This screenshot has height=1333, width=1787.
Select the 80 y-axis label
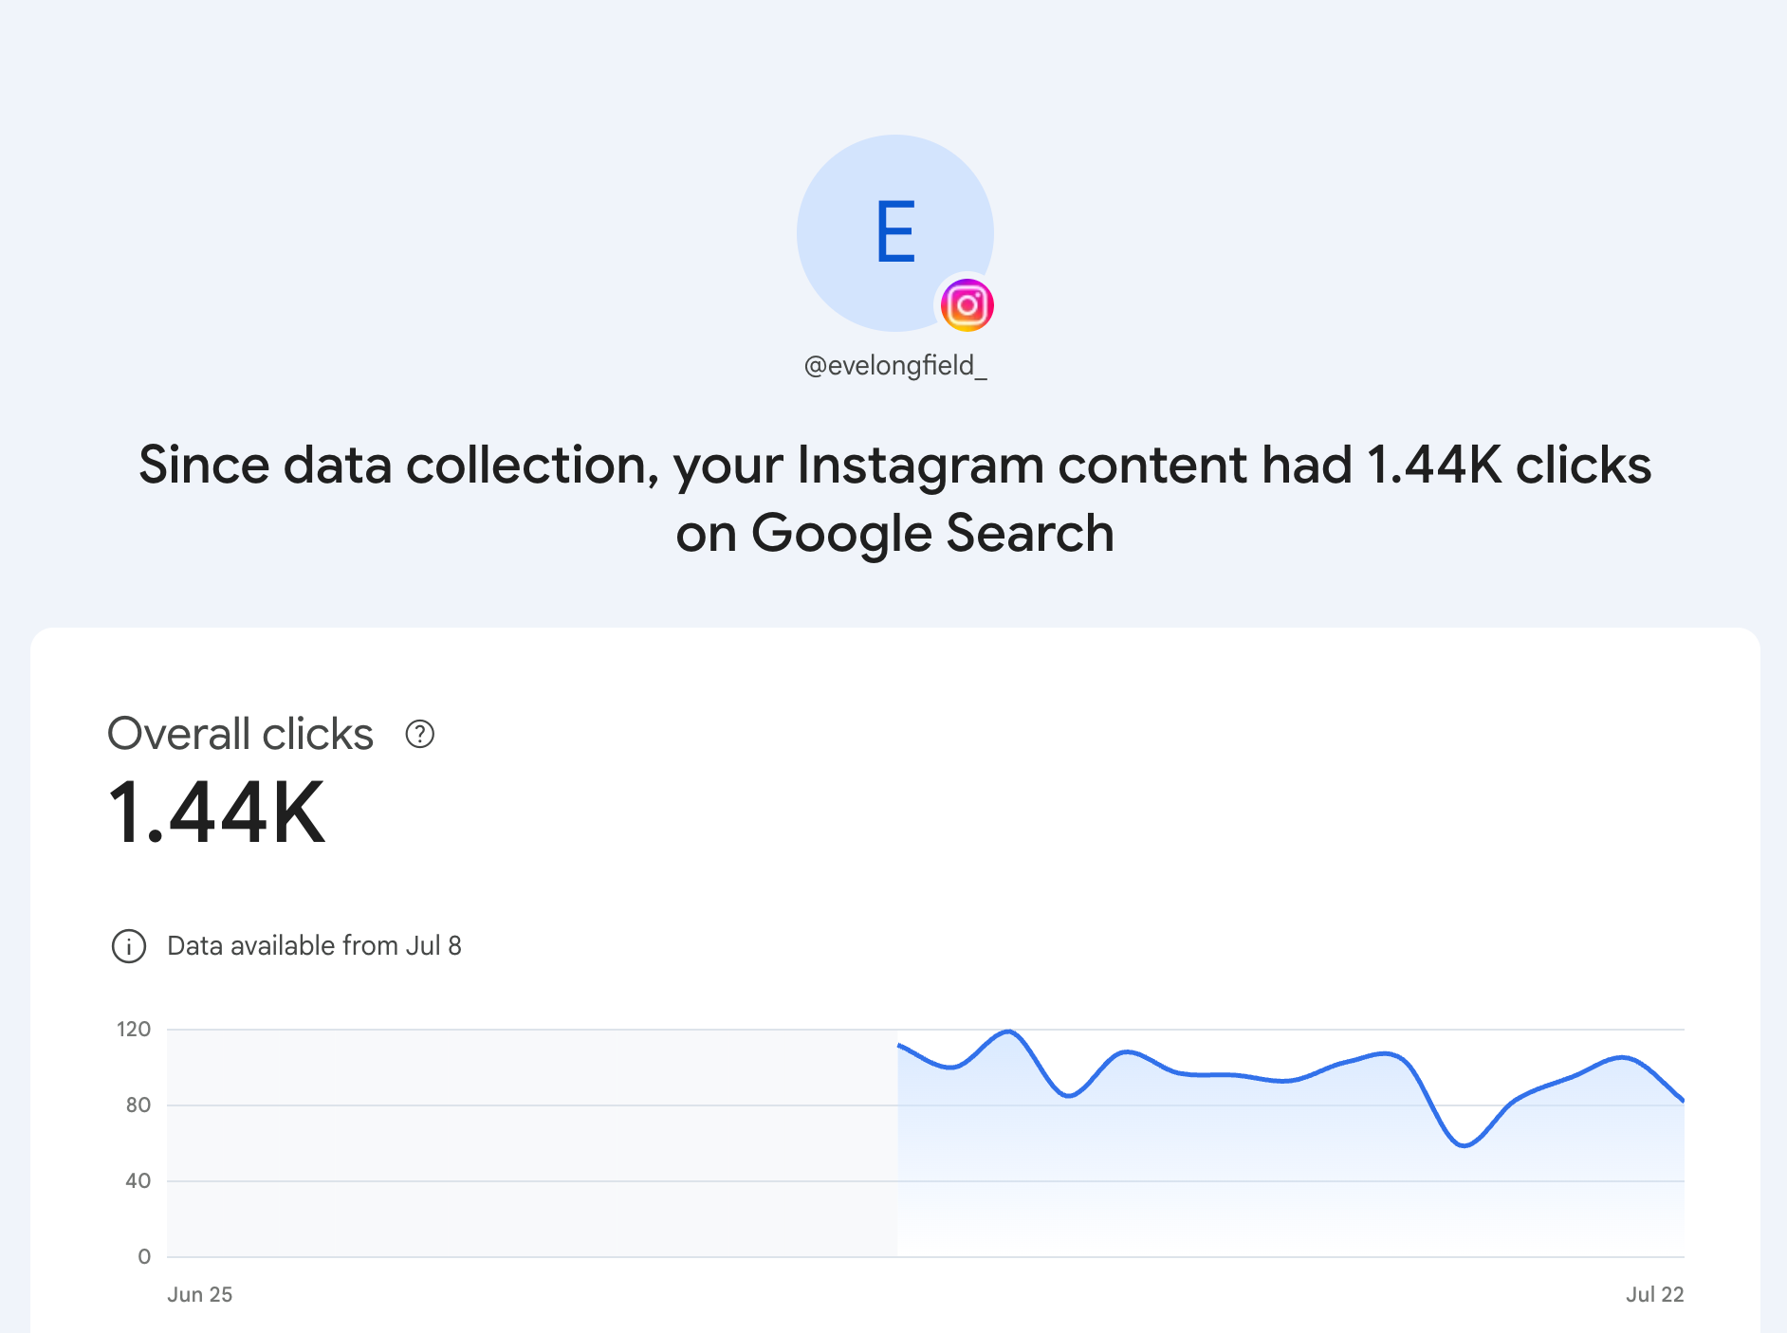[x=138, y=1105]
